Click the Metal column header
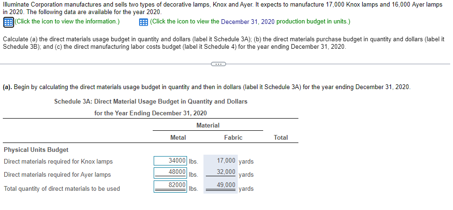This screenshot has height=210, width=453. coord(178,138)
